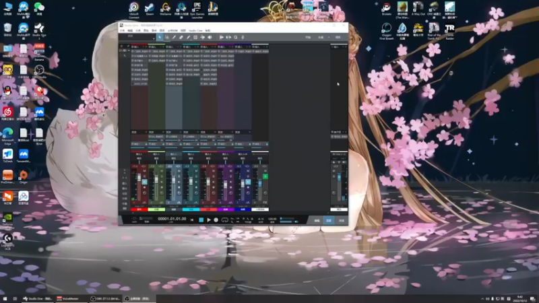This screenshot has width=539, height=303.
Task: Select the Arrow tool in Studio One toolbar
Action: click(160, 37)
